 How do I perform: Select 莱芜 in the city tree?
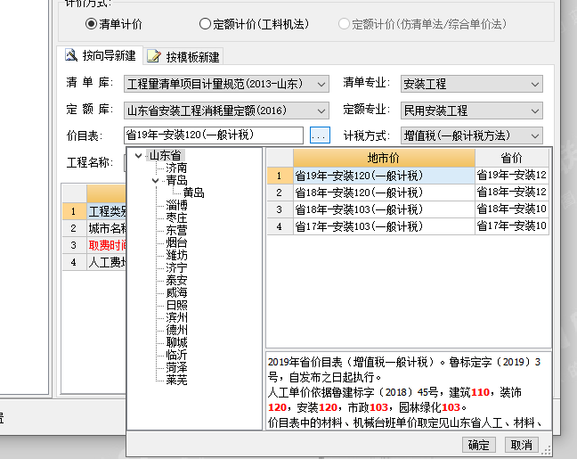point(176,380)
